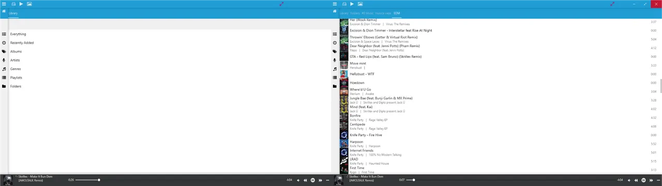
Task: Click Recently Added clock icon in right sidebar
Action: coord(335,43)
